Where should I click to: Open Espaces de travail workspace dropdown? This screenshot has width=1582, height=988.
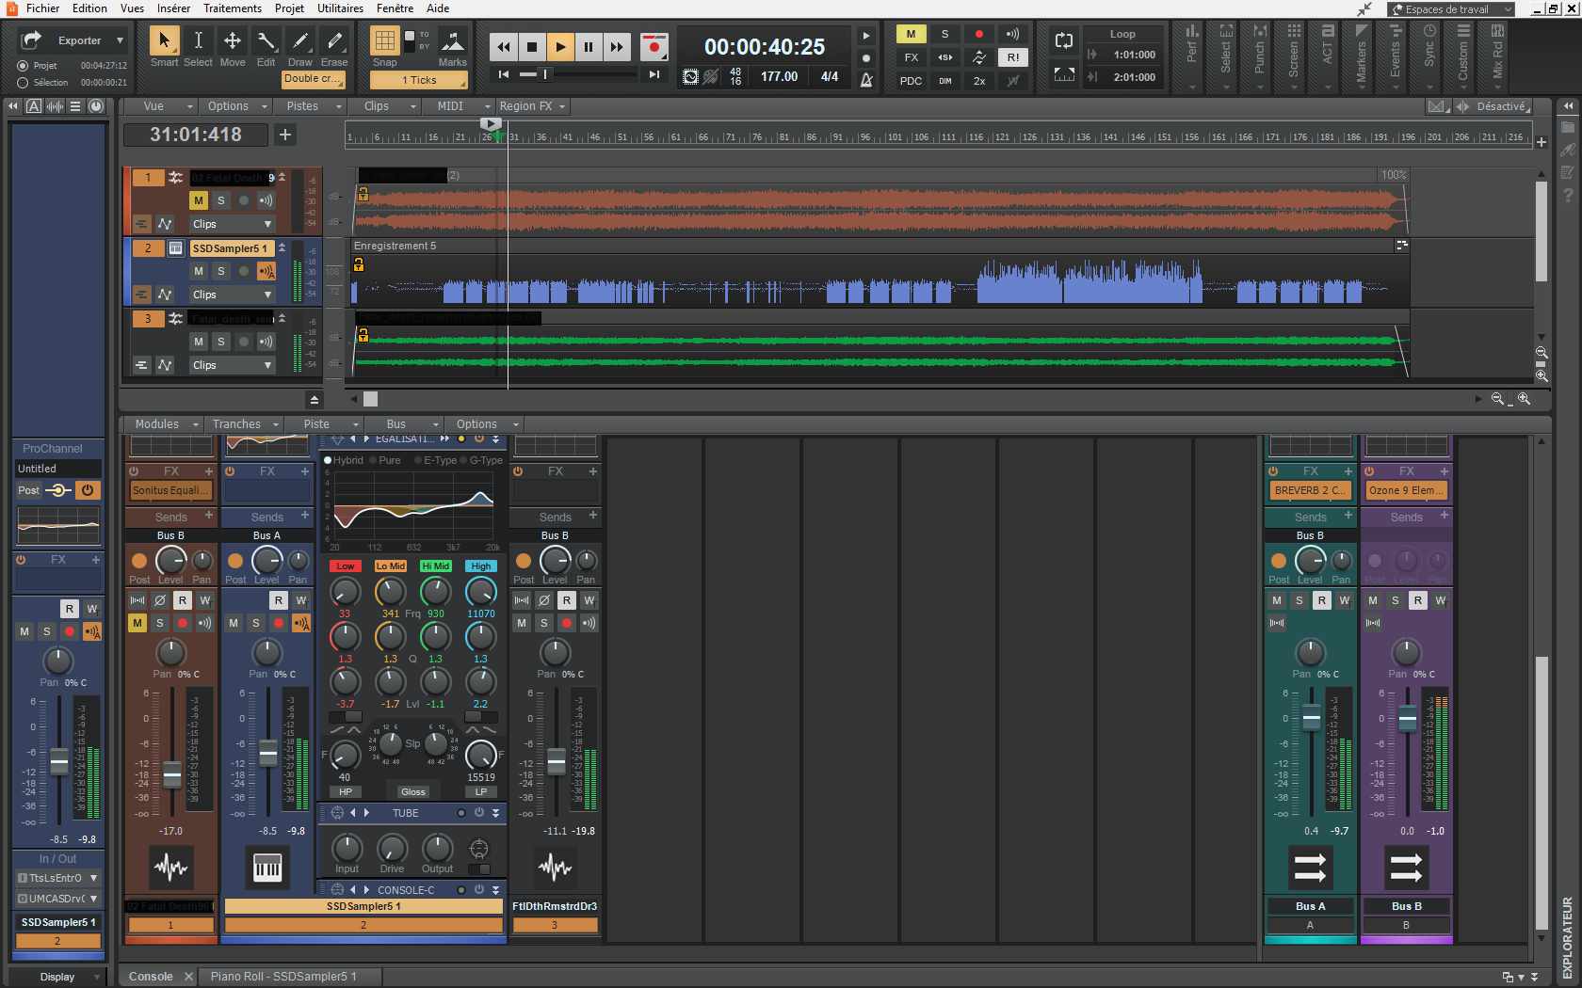tap(1450, 9)
